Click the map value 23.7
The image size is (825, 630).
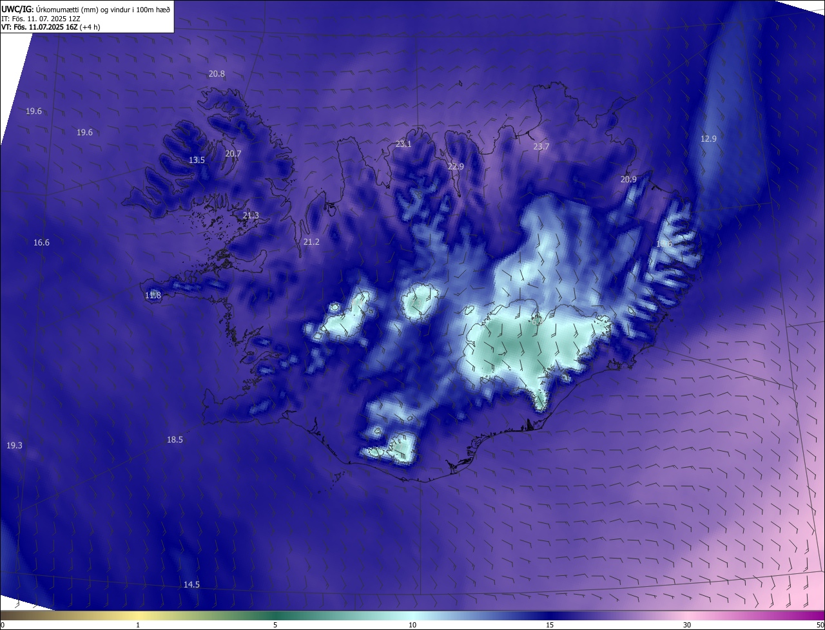point(541,147)
